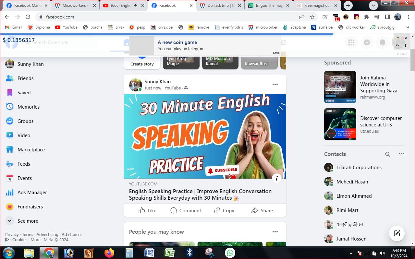The width and height of the screenshot is (415, 259).
Task: Open Windows Start menu
Action: click(8, 253)
